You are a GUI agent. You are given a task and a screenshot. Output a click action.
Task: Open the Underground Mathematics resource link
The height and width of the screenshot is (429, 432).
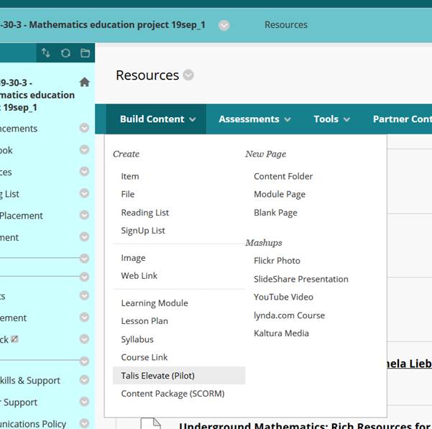(x=305, y=425)
